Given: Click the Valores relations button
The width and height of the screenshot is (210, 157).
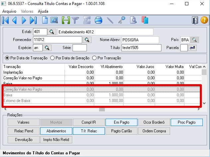Looking at the screenshot, I should (24, 122).
